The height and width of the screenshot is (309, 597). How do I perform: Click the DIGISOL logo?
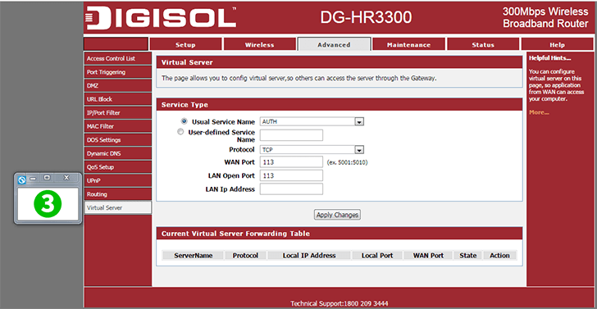(161, 18)
